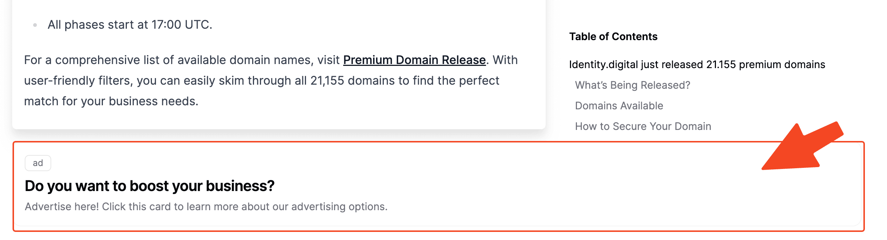887x240 pixels.
Task: Jump to Identity.digital just released 21.155 premium domains
Action: click(x=697, y=64)
